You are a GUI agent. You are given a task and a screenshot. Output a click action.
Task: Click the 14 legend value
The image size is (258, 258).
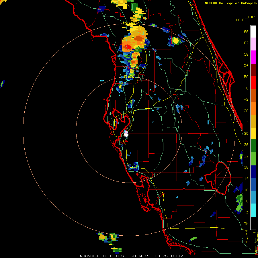(246, 179)
